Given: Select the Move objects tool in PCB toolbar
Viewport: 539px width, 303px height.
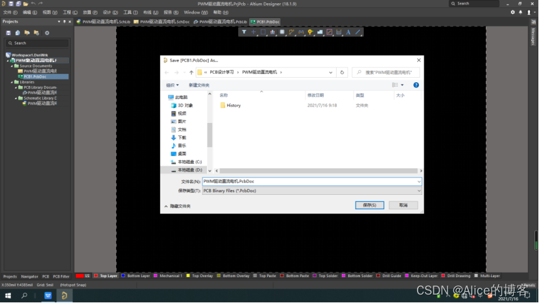Looking at the screenshot, I should (x=254, y=32).
